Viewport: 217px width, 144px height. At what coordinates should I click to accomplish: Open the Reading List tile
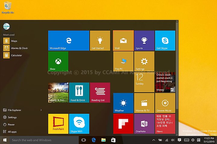[x=100, y=93]
